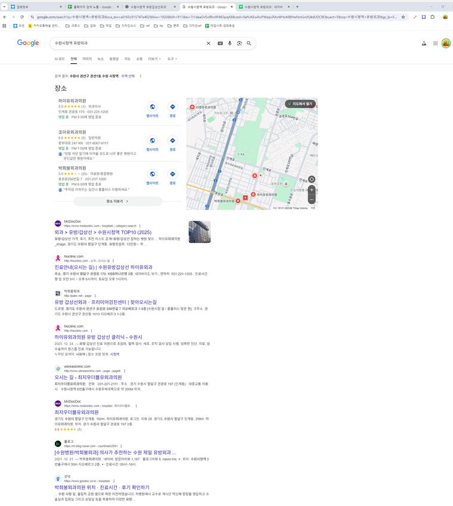Click the 지역 선택 location link
453x506 pixels.
click(x=128, y=76)
